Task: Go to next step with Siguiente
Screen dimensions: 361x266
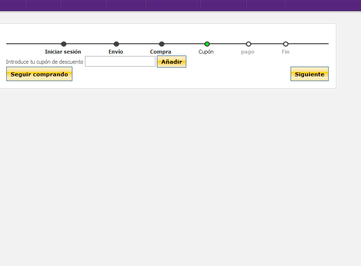Action: tap(309, 74)
